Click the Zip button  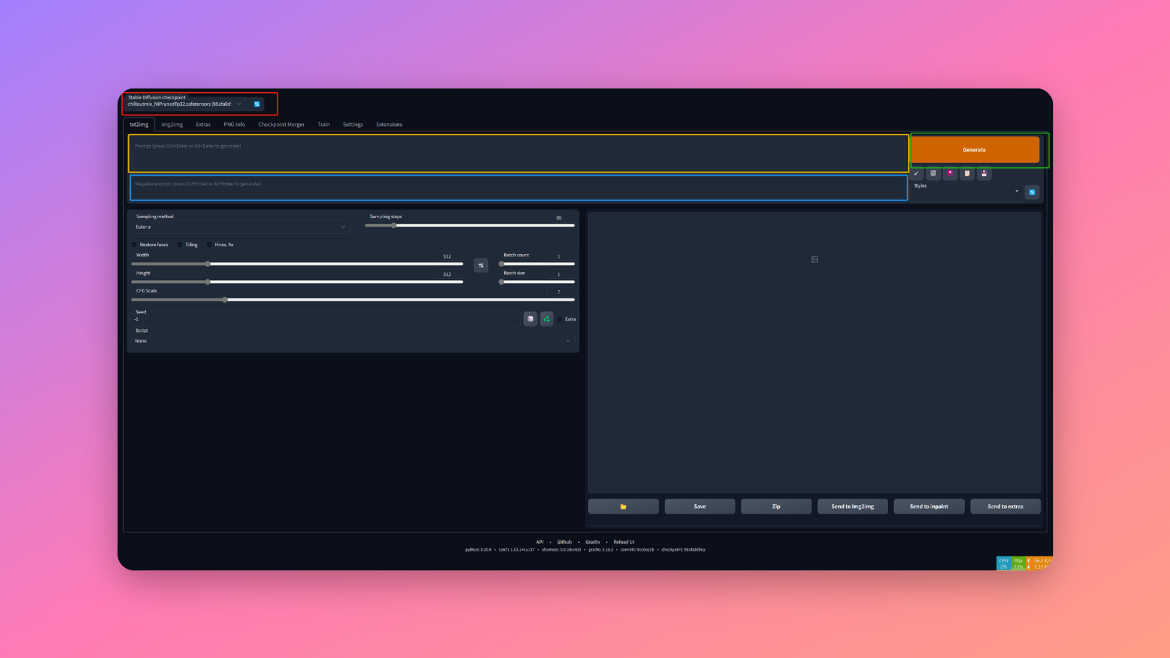click(x=776, y=507)
